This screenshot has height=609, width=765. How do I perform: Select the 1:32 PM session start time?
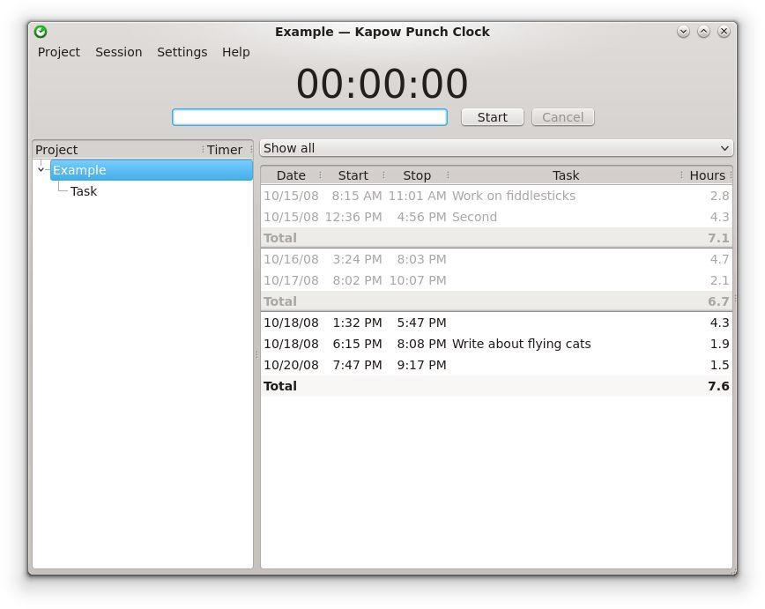[x=357, y=323]
